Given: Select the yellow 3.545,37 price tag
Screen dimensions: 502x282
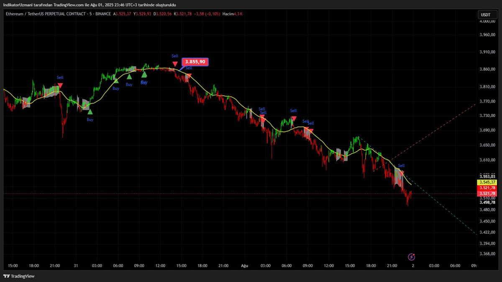Looking at the screenshot, I should pos(487,183).
